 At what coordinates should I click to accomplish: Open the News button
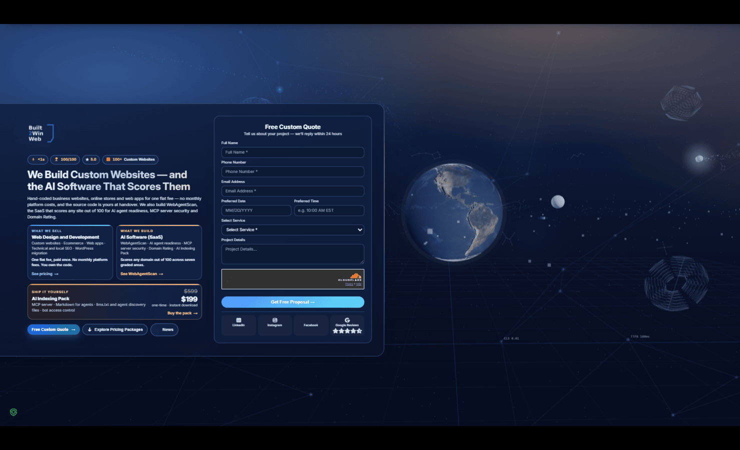164,329
